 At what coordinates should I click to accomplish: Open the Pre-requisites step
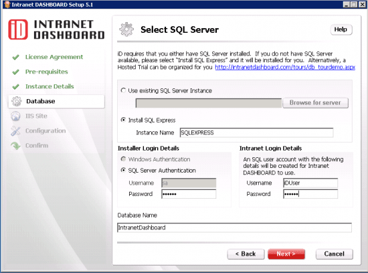pos(46,72)
